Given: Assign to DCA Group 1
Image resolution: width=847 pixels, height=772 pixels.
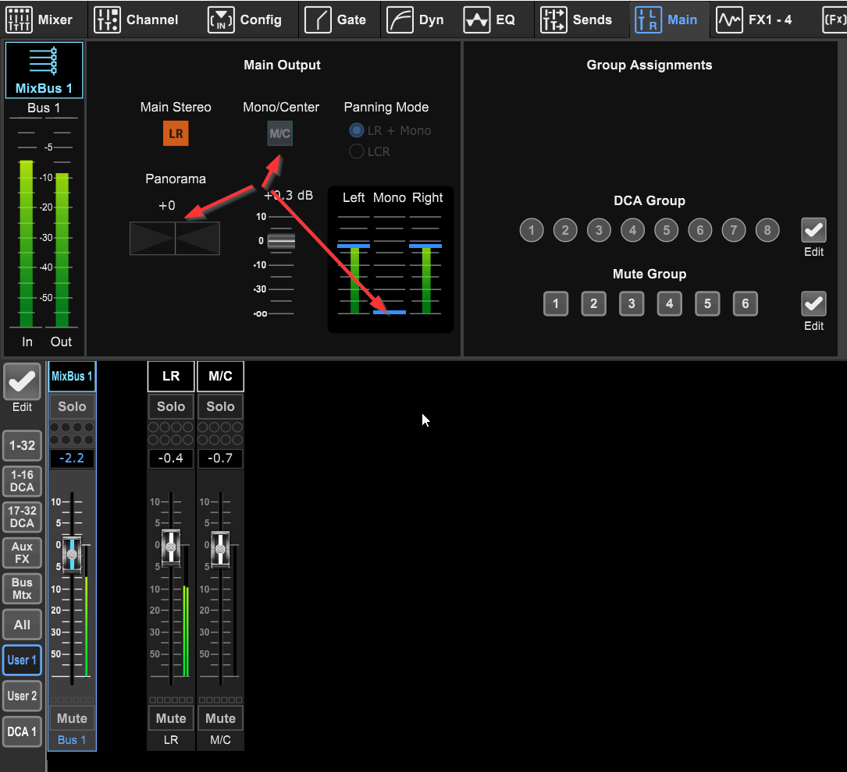Looking at the screenshot, I should [x=532, y=230].
